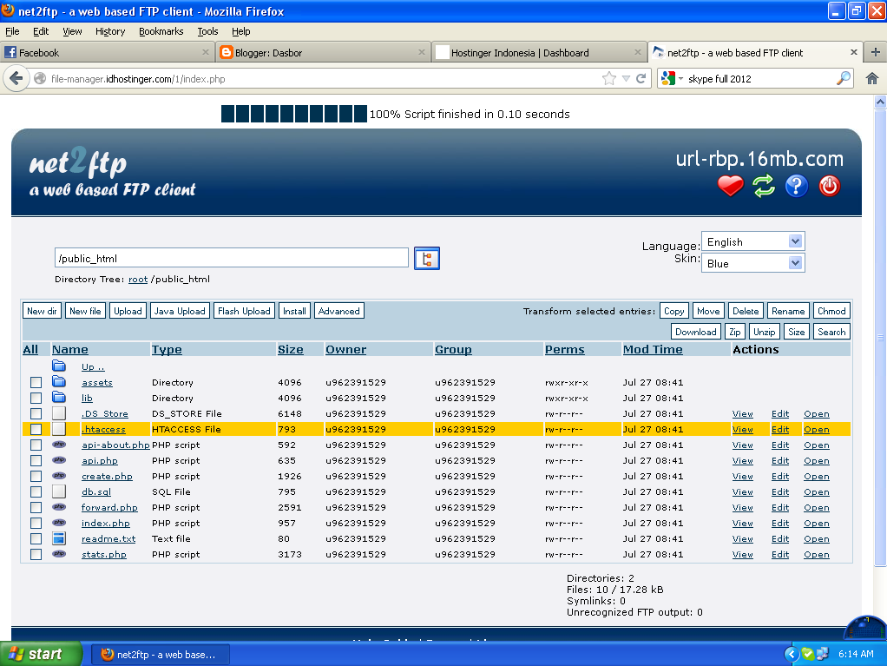Switch to the Hostinger Indonesia Dashboard tab
887x666 pixels.
(x=539, y=52)
